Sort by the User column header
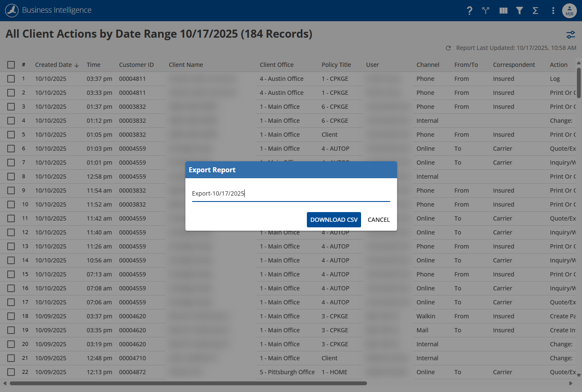 pyautogui.click(x=372, y=65)
